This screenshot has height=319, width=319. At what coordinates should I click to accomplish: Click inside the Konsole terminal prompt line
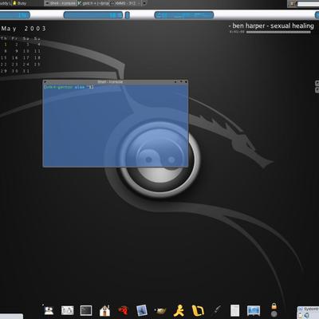[x=69, y=87]
